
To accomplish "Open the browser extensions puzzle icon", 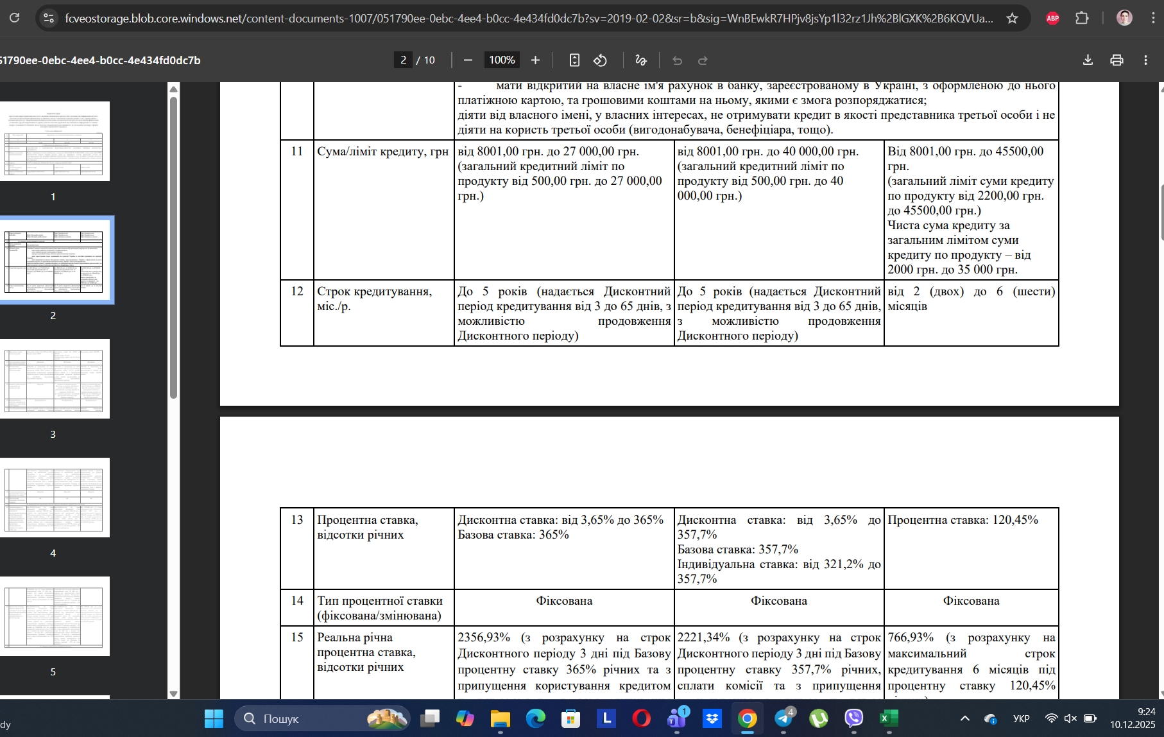I will pos(1082,18).
